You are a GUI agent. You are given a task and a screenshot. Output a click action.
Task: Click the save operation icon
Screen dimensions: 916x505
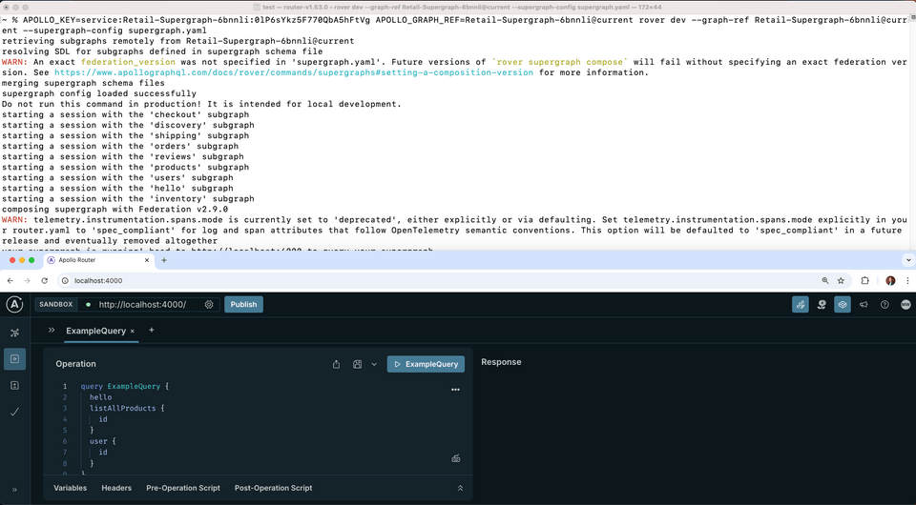(x=358, y=365)
